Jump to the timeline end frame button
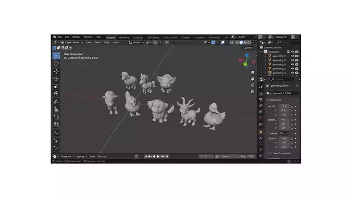This screenshot has height=198, width=352. coord(167,156)
